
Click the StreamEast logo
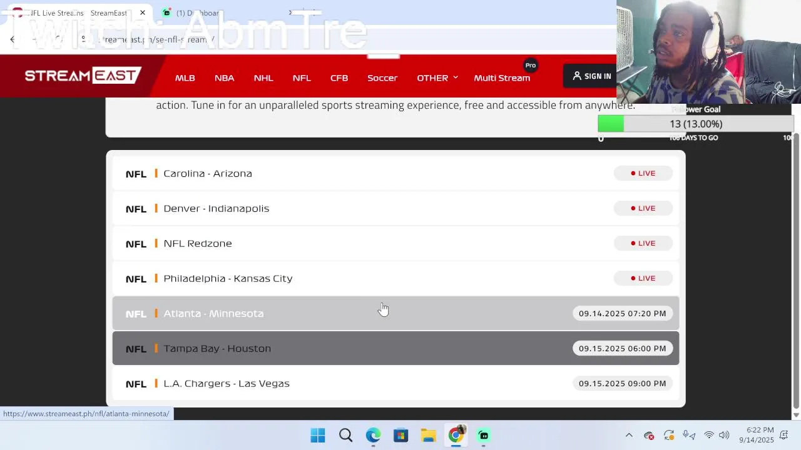tap(83, 76)
